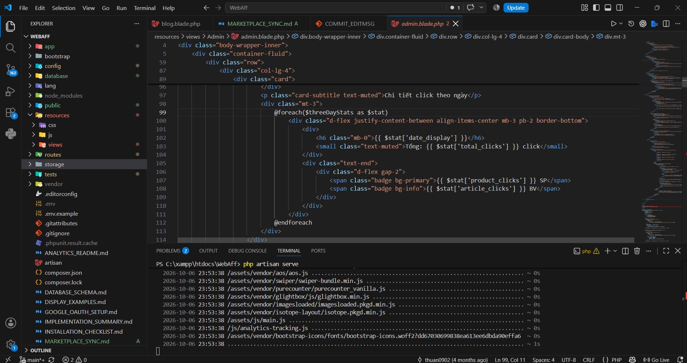Kill the terminal with trash icon
The width and height of the screenshot is (687, 363).
[637, 251]
